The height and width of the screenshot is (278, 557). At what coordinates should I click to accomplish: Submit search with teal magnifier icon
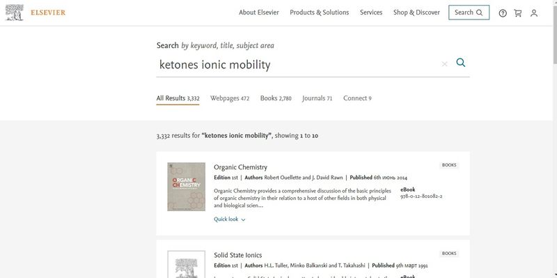pyautogui.click(x=461, y=63)
